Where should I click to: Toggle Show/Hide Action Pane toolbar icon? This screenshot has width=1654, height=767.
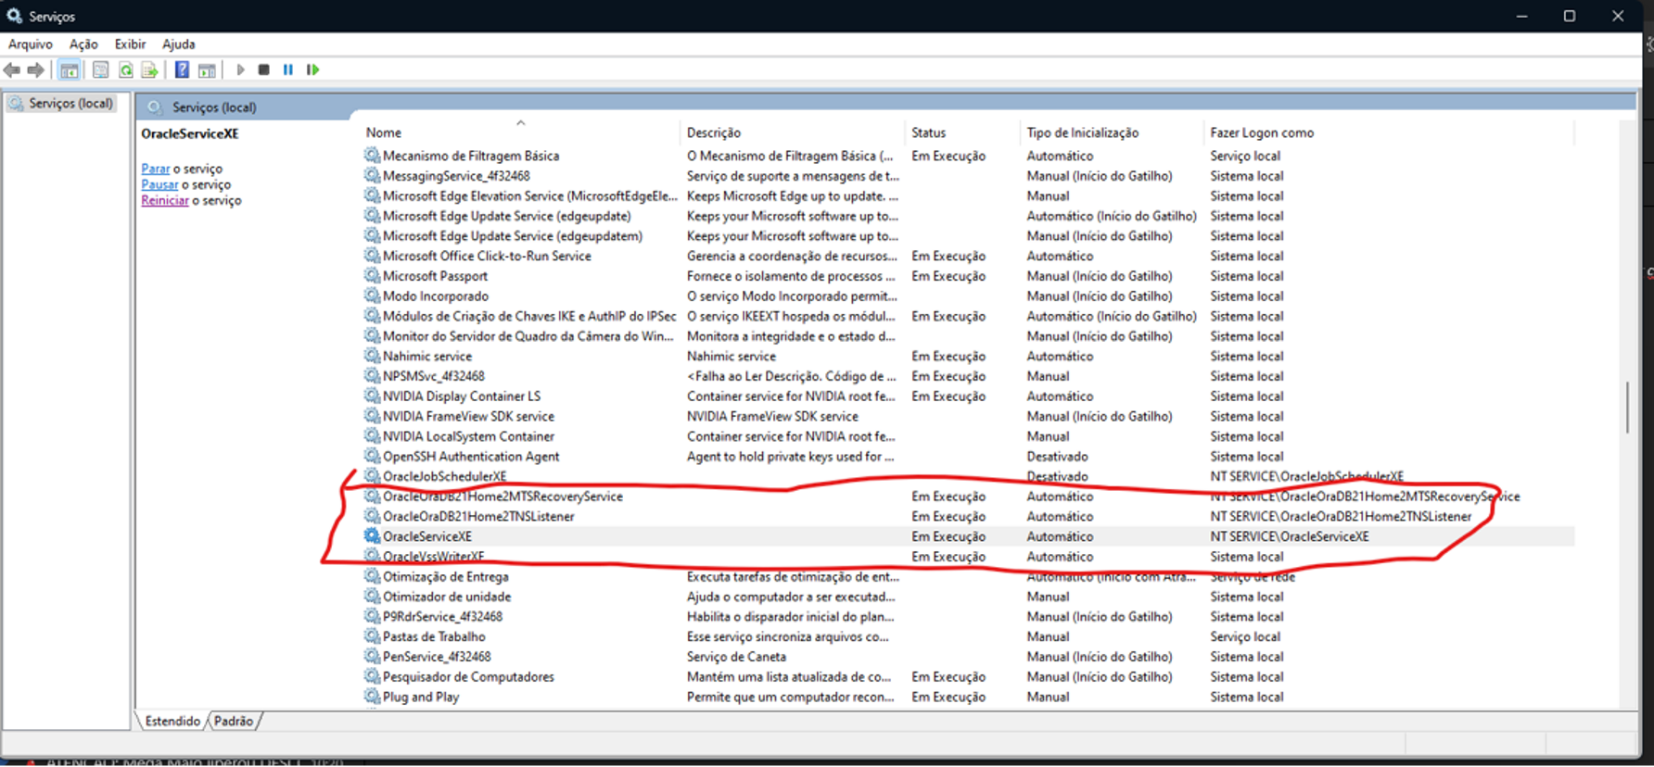coord(207,70)
